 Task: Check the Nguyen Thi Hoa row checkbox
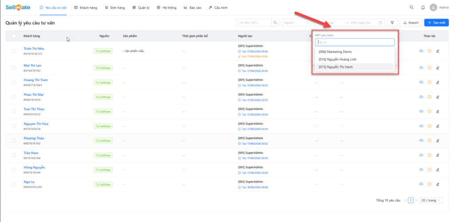pyautogui.click(x=14, y=126)
